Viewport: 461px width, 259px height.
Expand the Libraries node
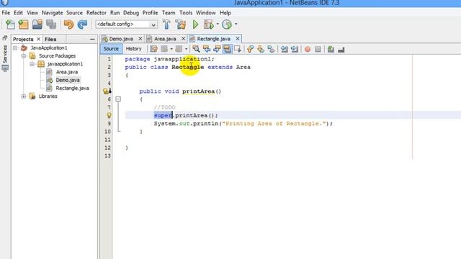(x=24, y=96)
